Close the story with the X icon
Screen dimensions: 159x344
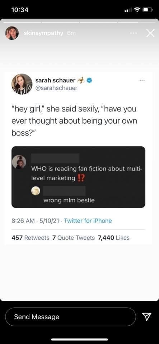(x=150, y=33)
